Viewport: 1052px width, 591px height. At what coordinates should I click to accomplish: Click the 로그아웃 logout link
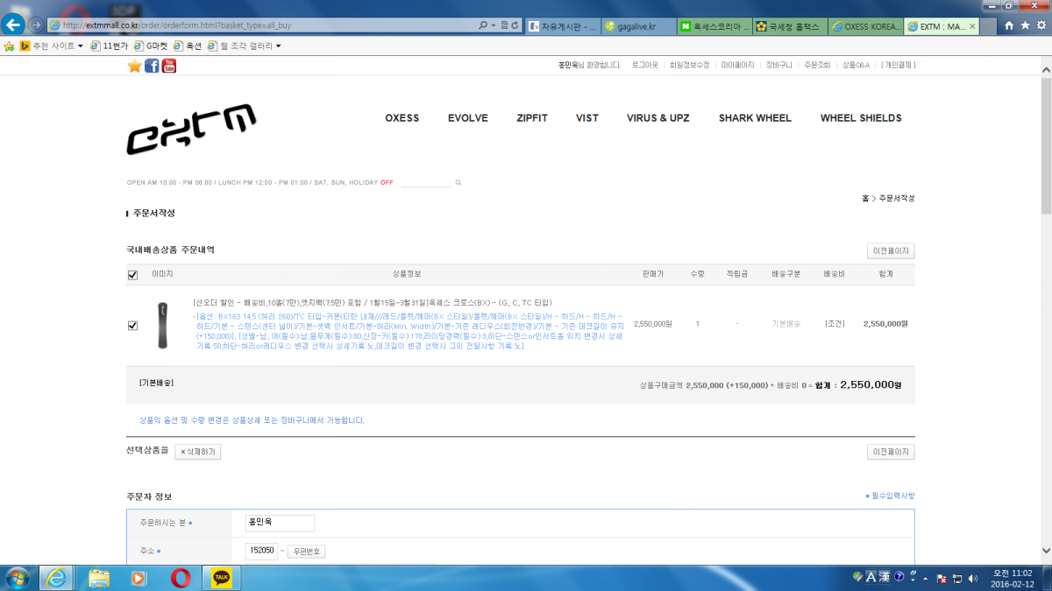[644, 65]
